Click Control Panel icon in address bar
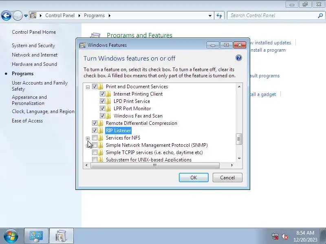Screen dimensions: 326x244 tap(33, 15)
